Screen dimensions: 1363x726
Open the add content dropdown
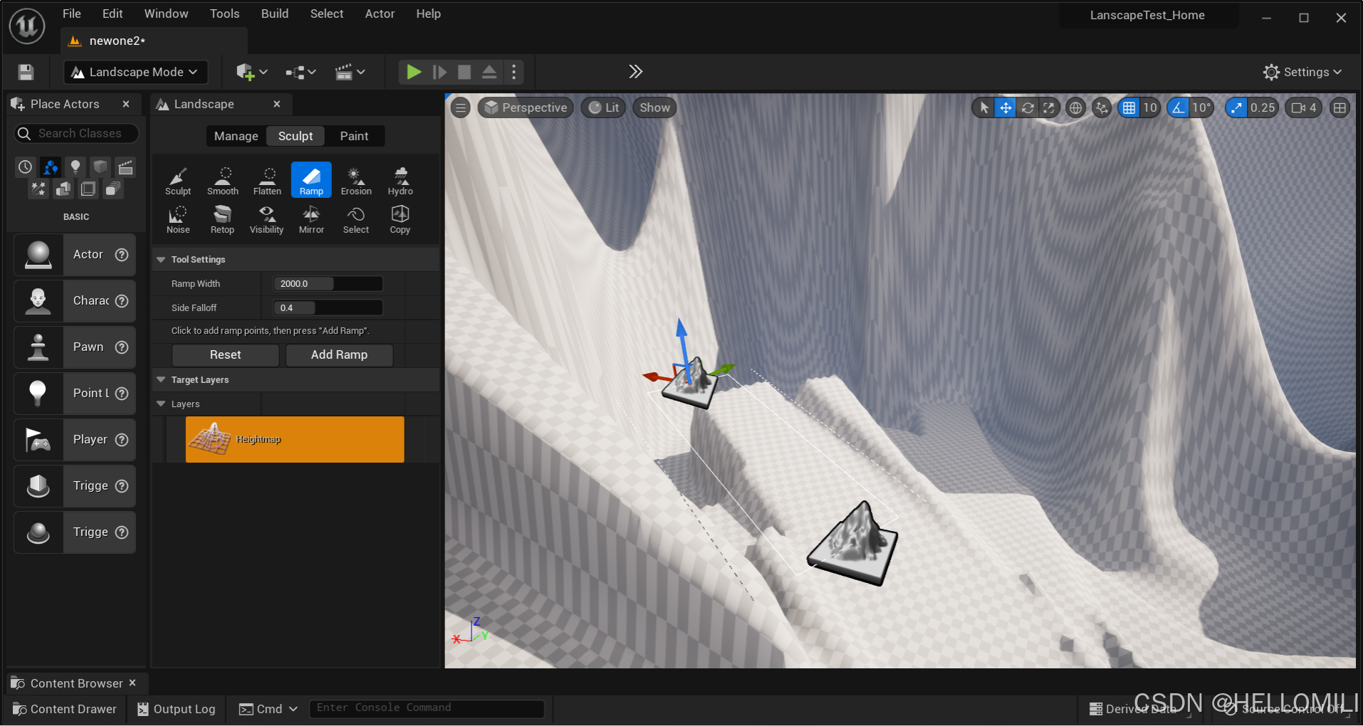[x=252, y=72]
